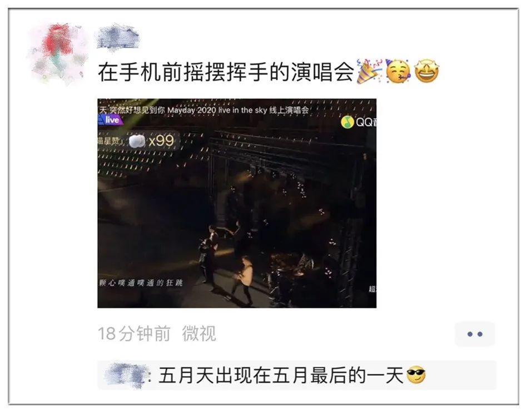Open the Mayday concert video thumbnail
527x413 pixels.
coord(237,203)
